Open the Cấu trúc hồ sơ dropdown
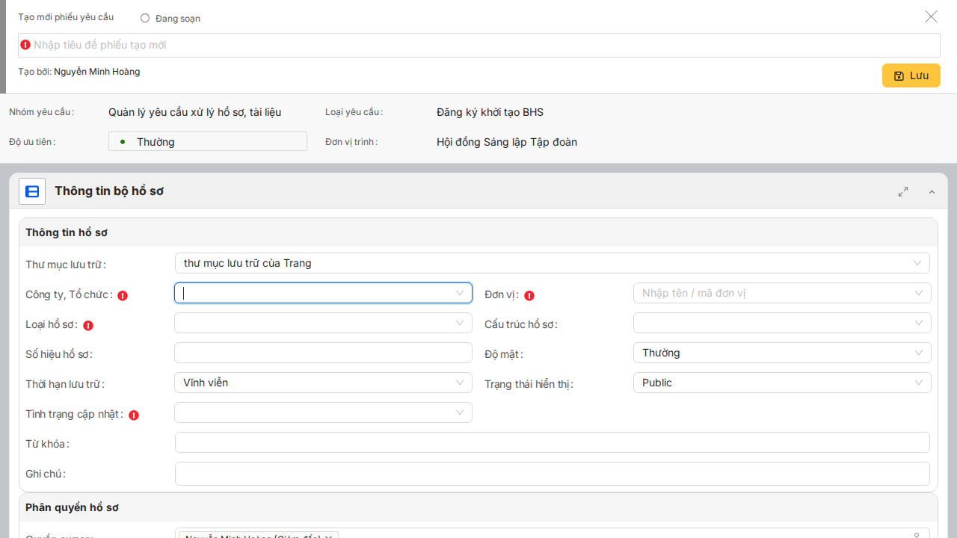This screenshot has width=957, height=538. 781,323
